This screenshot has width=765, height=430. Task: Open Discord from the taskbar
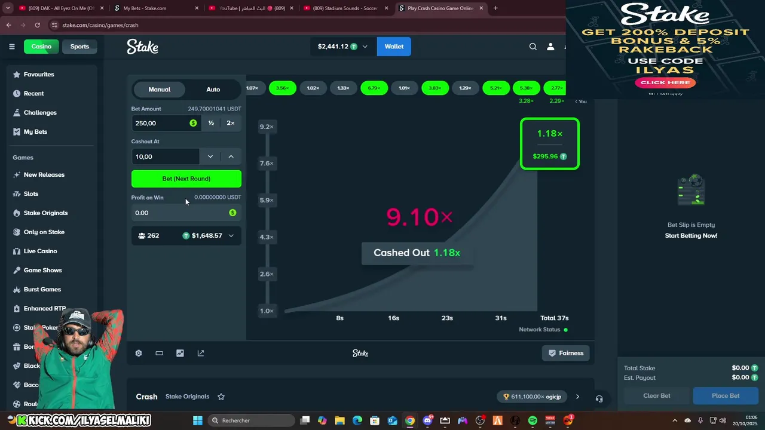click(427, 420)
